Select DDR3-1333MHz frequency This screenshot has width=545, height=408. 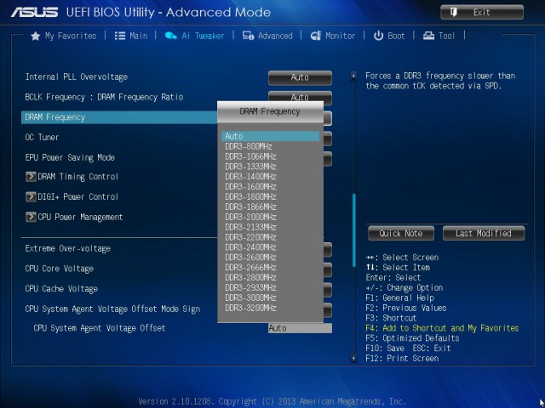pos(250,167)
